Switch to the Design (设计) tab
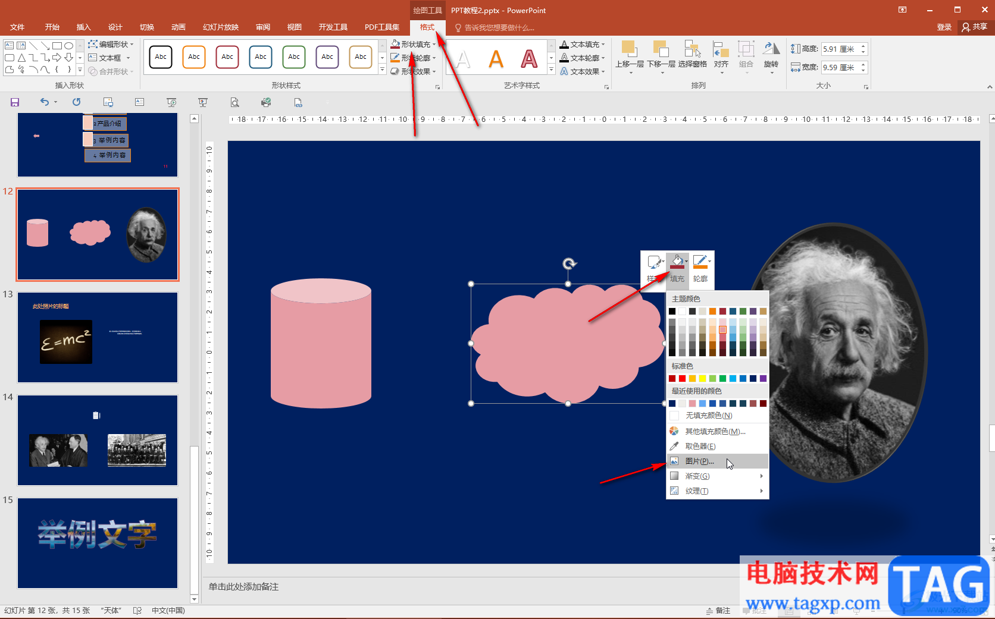 coord(115,27)
